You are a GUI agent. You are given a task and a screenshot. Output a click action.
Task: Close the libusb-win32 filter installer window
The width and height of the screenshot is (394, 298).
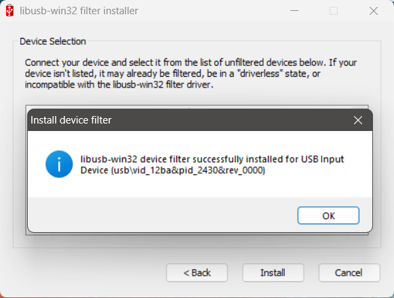(374, 11)
